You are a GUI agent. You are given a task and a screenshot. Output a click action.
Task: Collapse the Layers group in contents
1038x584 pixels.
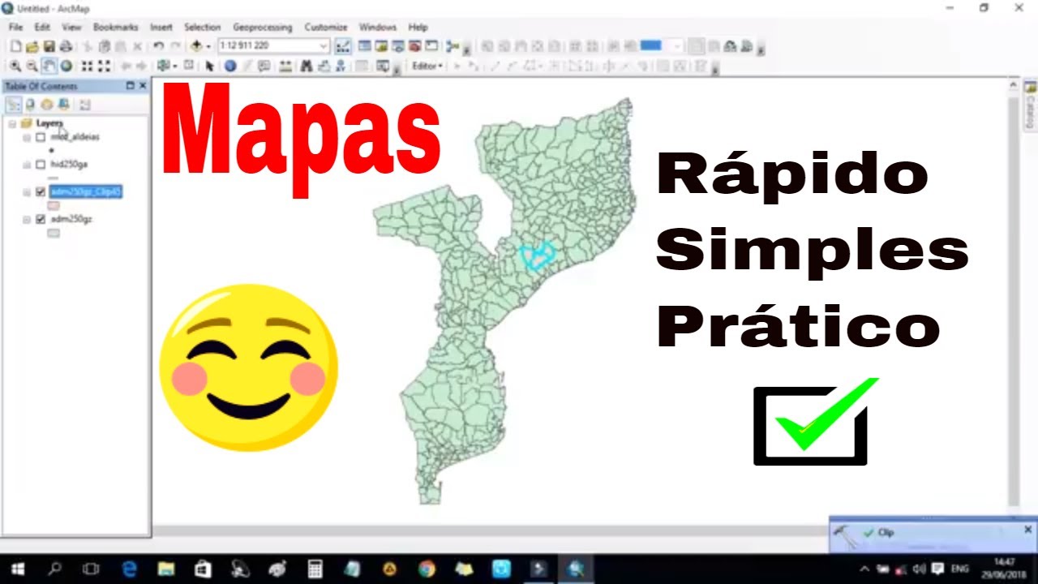[12, 123]
